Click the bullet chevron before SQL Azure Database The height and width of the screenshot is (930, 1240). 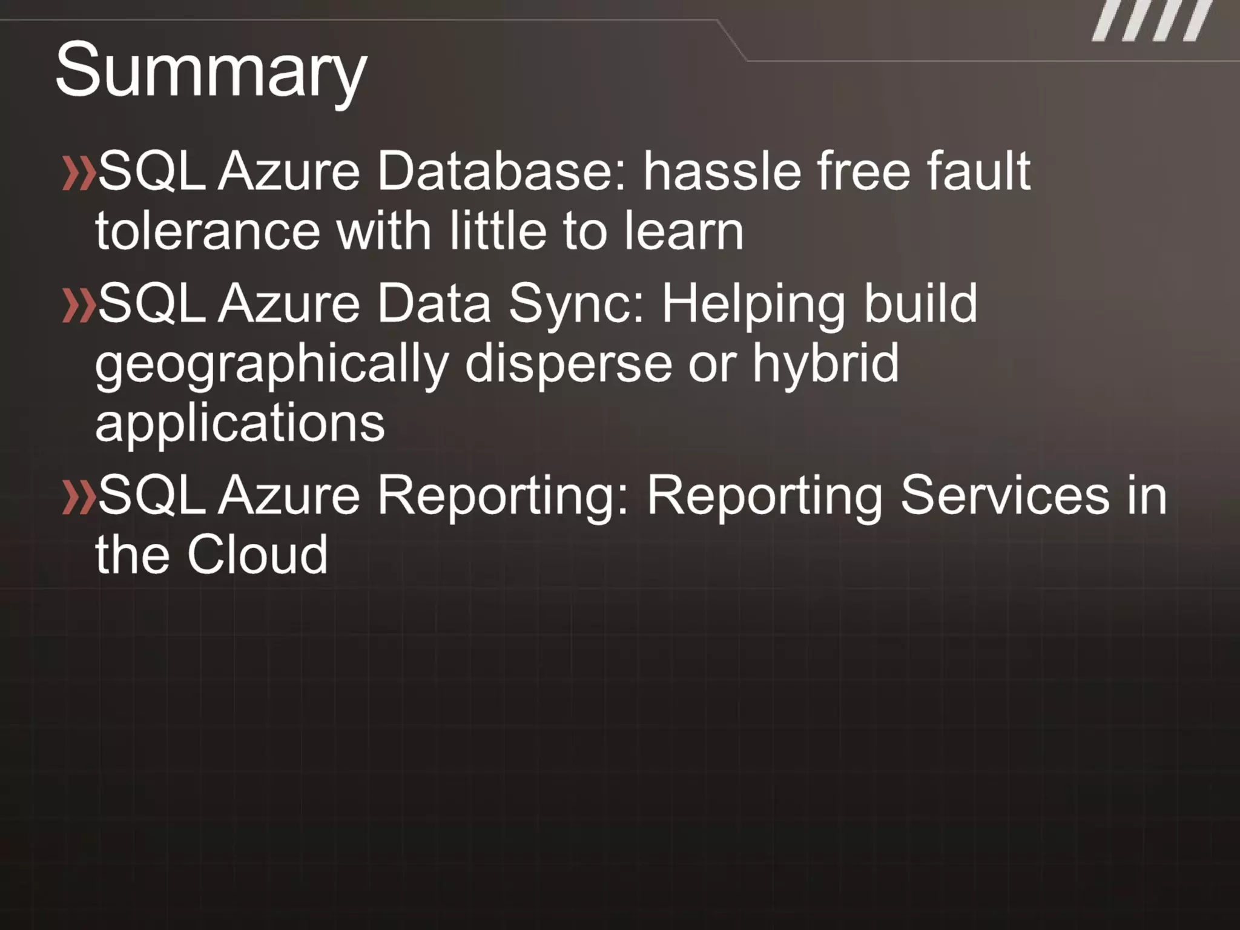point(79,174)
